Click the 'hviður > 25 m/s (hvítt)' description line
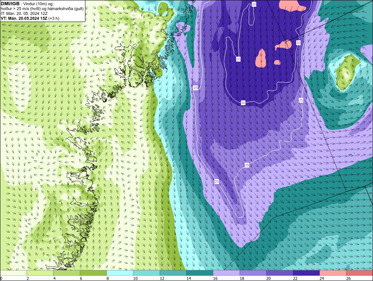This screenshot has width=373, height=281. click(20, 9)
